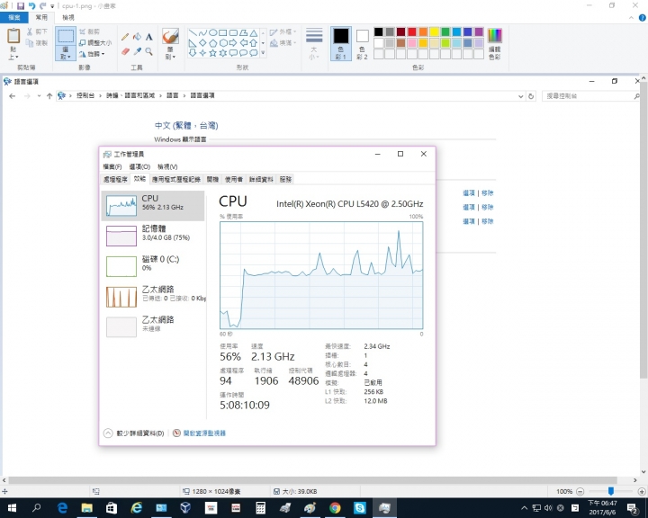Screen dimensions: 648x518
Task: Select the Eraser tool
Action: click(x=125, y=51)
